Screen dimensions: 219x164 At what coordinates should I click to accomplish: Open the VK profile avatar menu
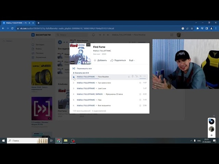click(x=179, y=35)
